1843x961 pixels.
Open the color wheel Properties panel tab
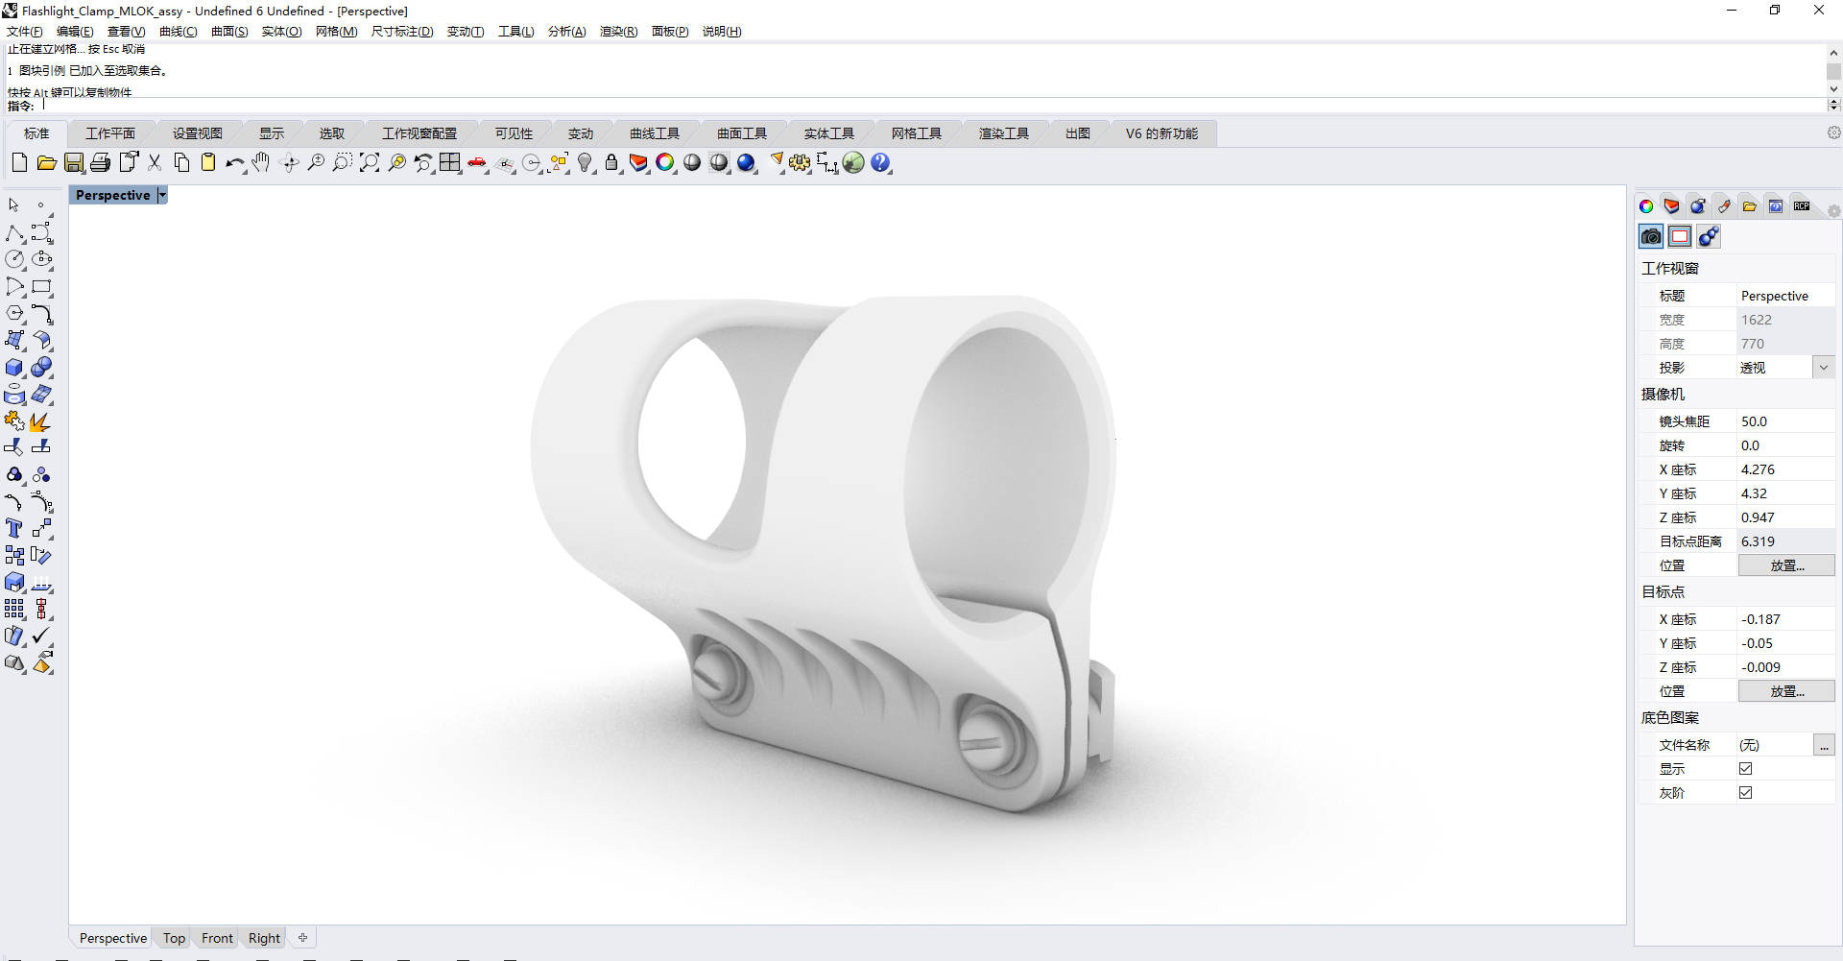1646,206
